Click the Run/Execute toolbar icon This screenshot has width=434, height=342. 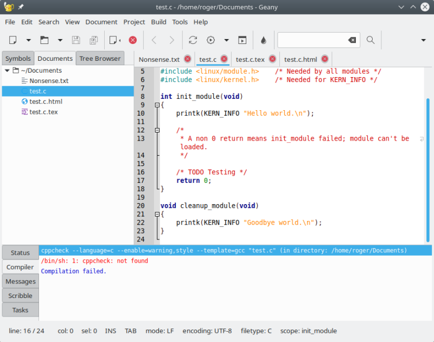(242, 40)
